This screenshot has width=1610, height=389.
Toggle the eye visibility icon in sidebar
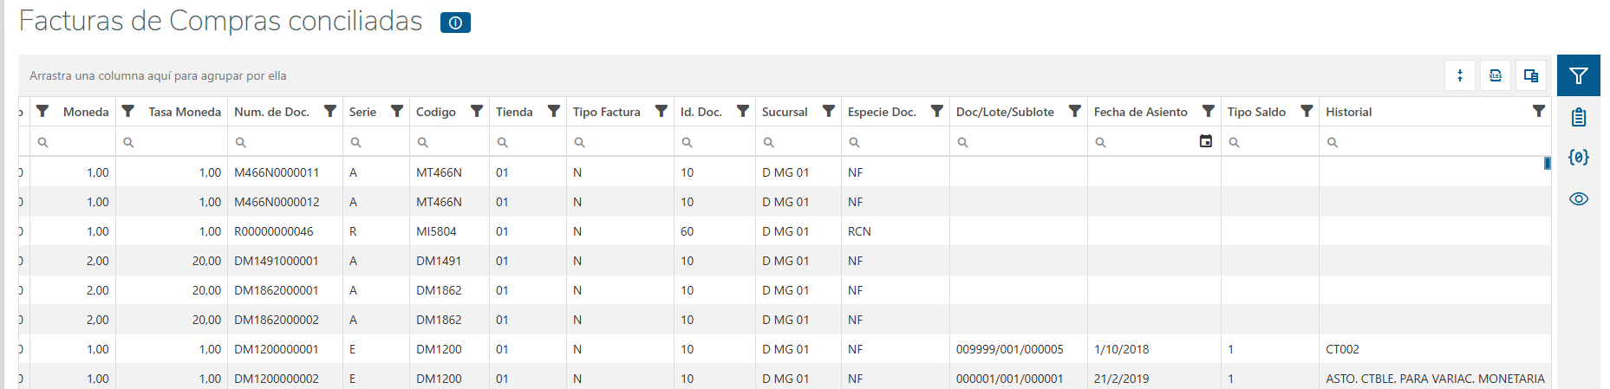tap(1578, 199)
